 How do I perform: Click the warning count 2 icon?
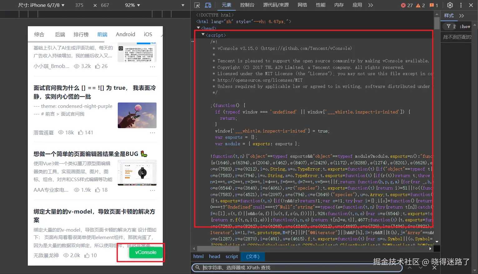tap(420, 5)
